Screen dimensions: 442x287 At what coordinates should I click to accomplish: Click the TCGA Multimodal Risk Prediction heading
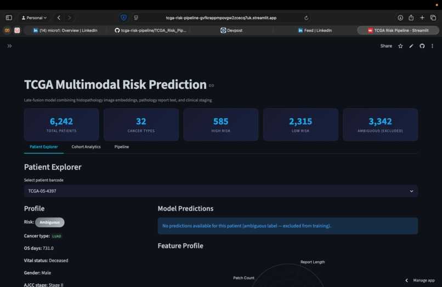pos(115,84)
